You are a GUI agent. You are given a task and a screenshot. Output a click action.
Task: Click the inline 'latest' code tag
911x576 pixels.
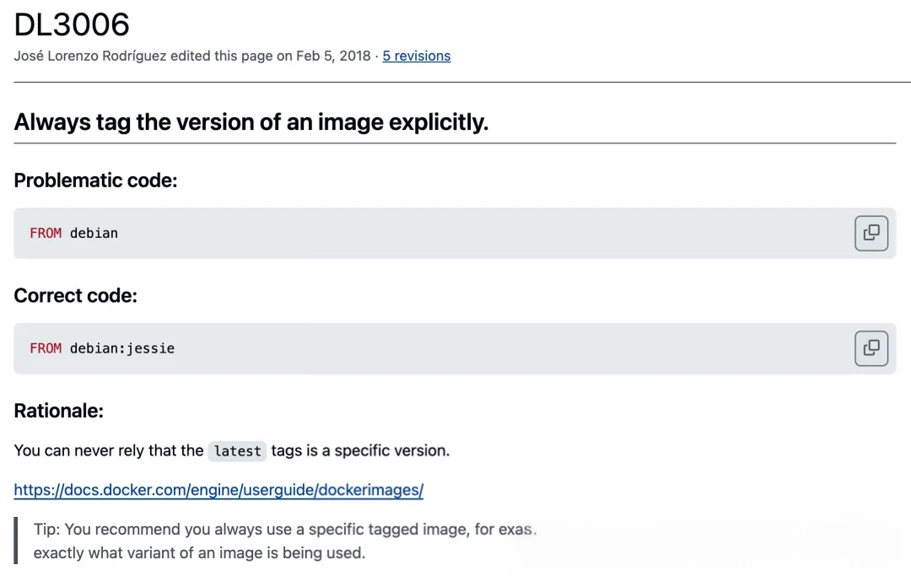(x=237, y=451)
